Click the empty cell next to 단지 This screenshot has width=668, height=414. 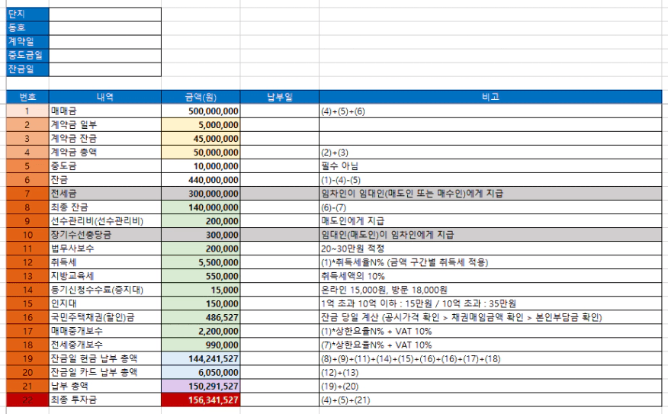pos(105,14)
